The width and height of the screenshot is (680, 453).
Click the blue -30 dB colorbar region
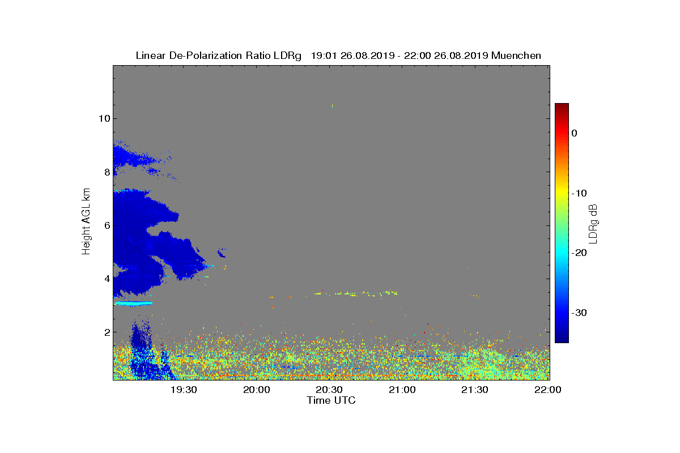point(562,313)
